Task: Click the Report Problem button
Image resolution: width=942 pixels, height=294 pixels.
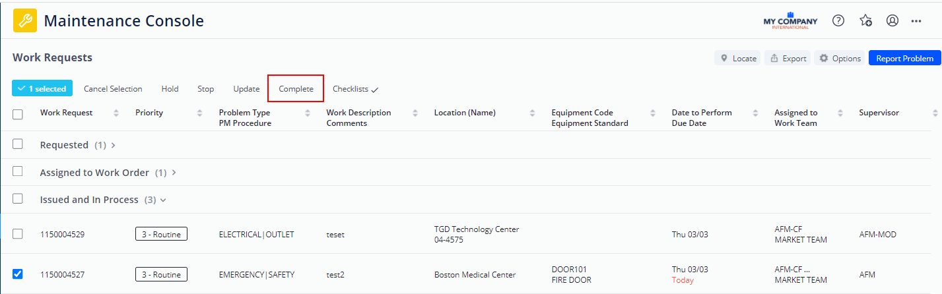Action: 904,58
